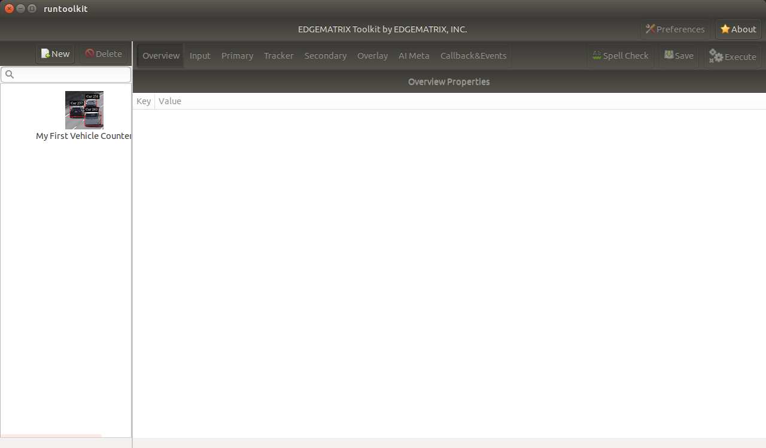
Task: Open the Tracker tab
Action: (279, 56)
